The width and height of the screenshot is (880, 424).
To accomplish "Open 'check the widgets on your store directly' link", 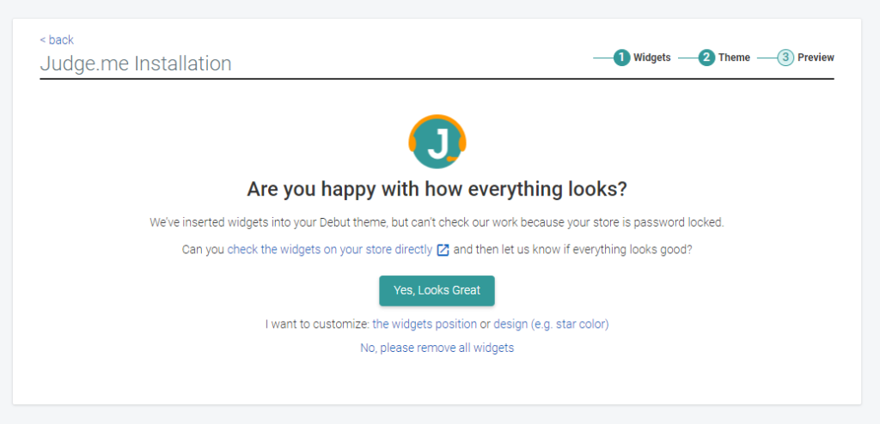I will point(330,250).
